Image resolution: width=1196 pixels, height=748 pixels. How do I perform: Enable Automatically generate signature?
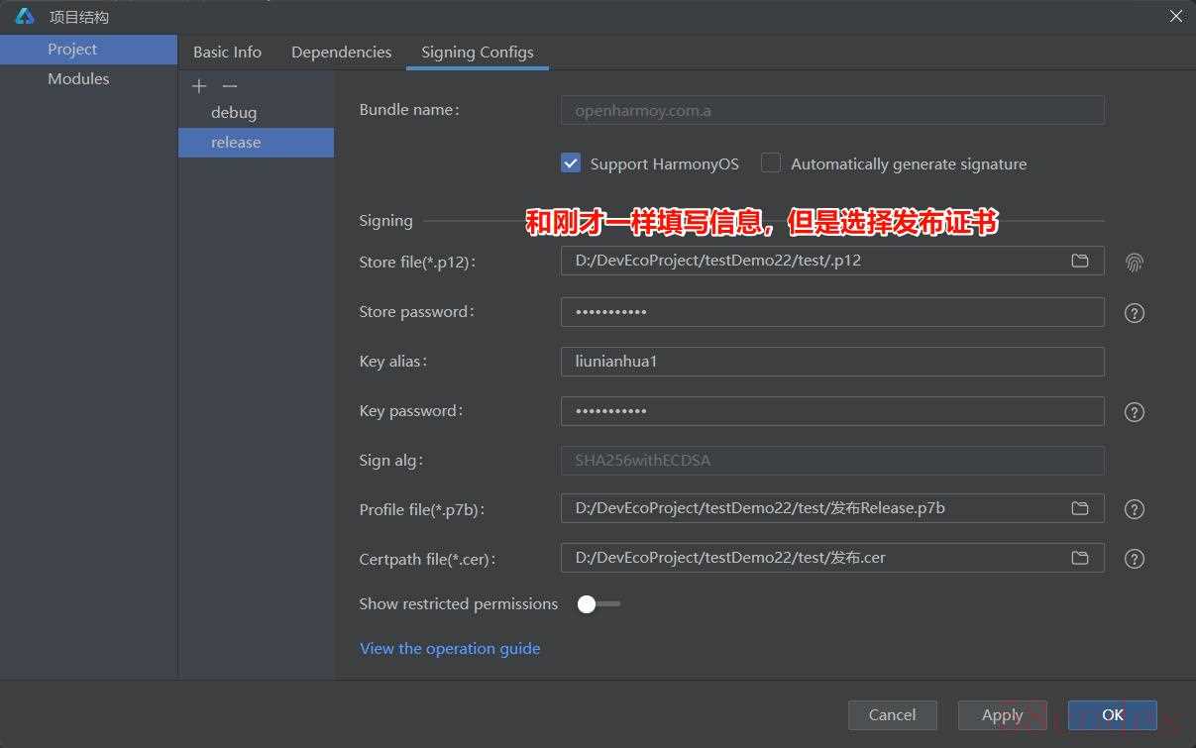(x=771, y=163)
